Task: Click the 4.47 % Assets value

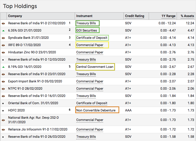Action: (191, 31)
